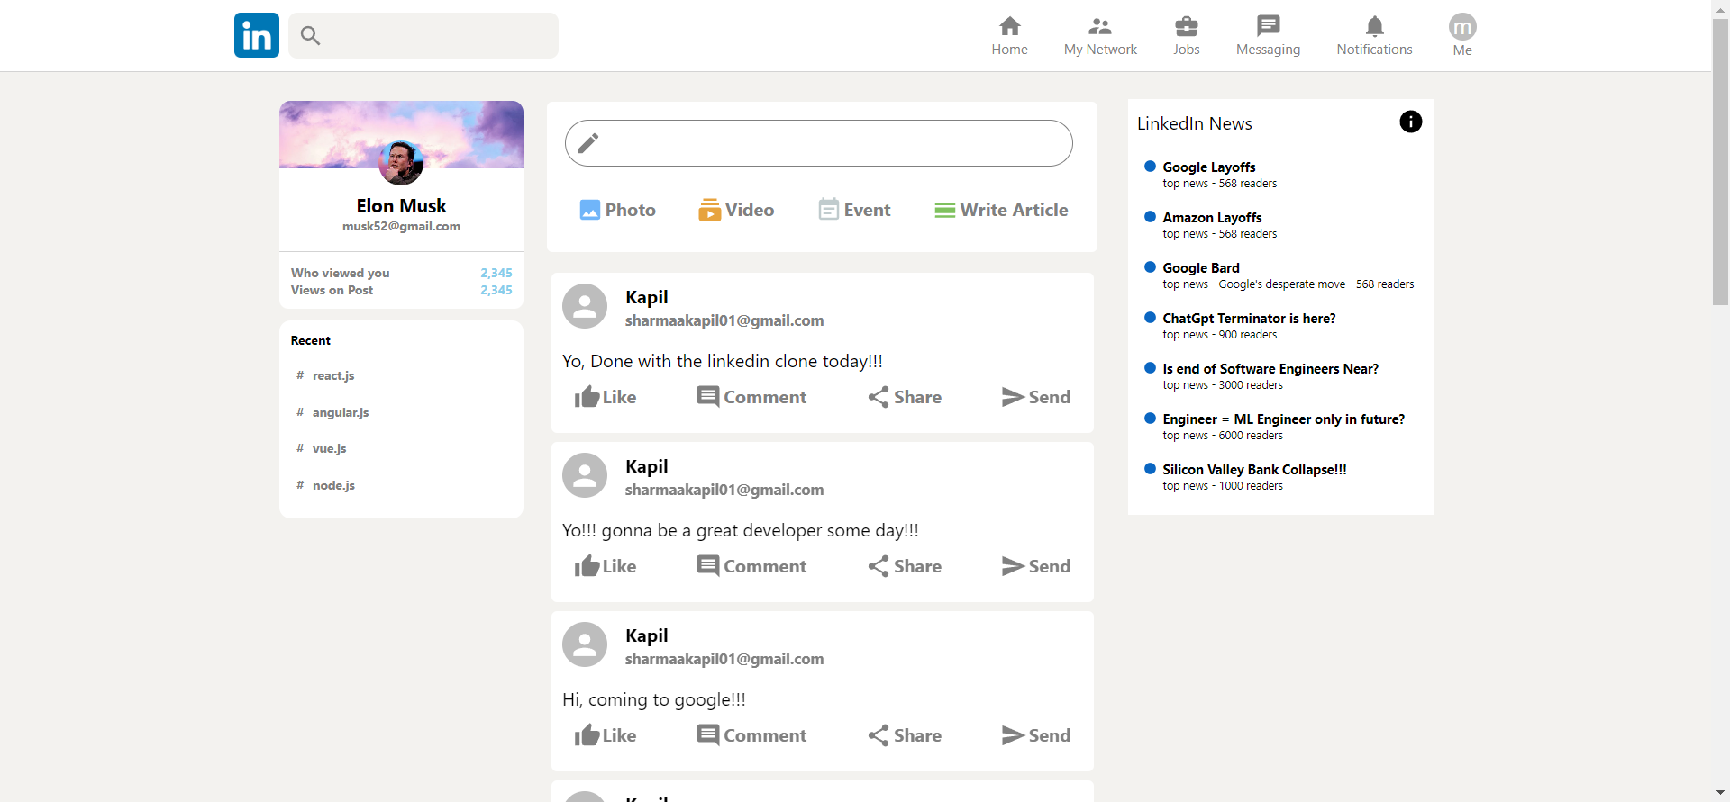Viewport: 1730px width, 802px height.
Task: Open the Messaging nav item
Action: tap(1268, 36)
